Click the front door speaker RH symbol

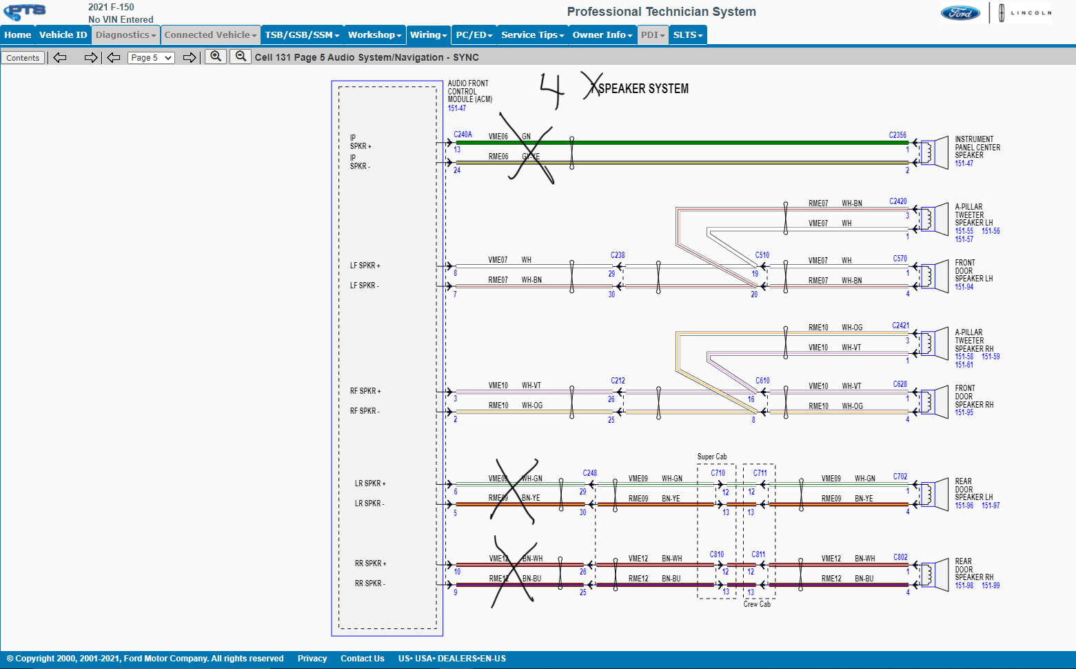(x=935, y=401)
